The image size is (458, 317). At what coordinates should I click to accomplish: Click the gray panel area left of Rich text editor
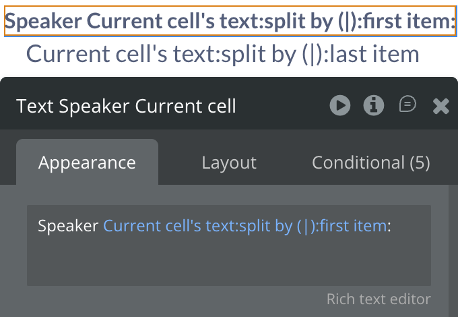(x=168, y=299)
